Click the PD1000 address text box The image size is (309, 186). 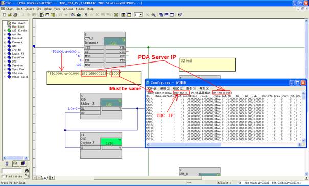[94, 78]
